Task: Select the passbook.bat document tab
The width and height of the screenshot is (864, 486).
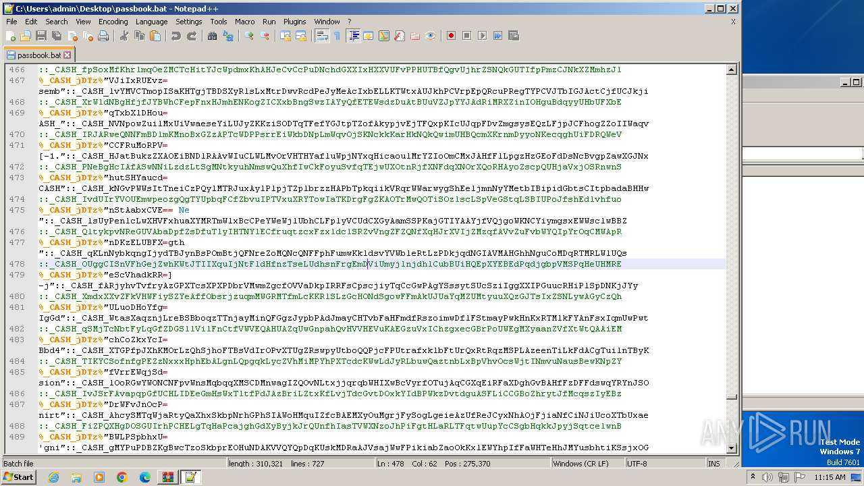Action: pyautogui.click(x=38, y=55)
